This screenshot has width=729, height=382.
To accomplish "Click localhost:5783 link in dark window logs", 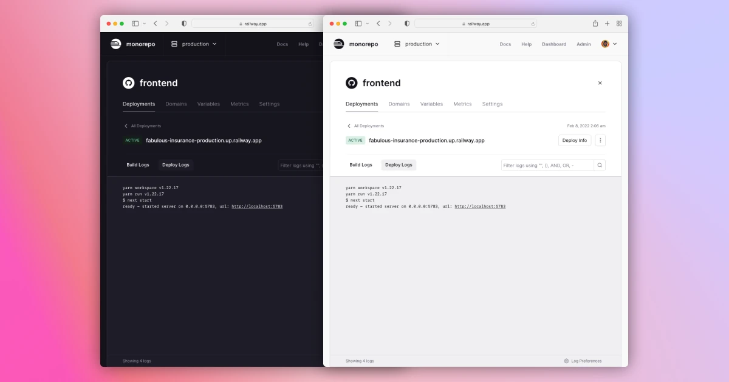I will point(257,206).
